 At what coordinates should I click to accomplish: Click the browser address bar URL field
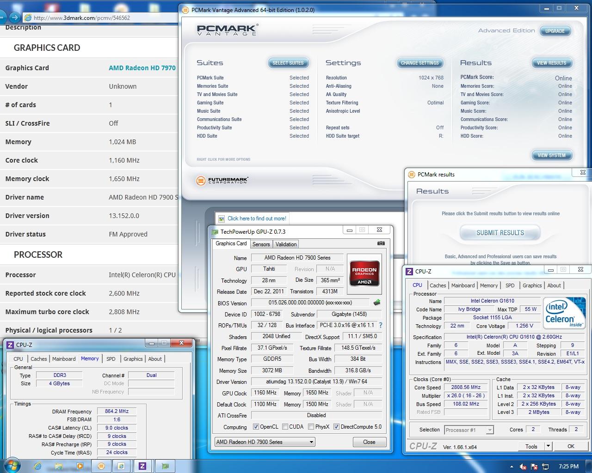pos(102,18)
